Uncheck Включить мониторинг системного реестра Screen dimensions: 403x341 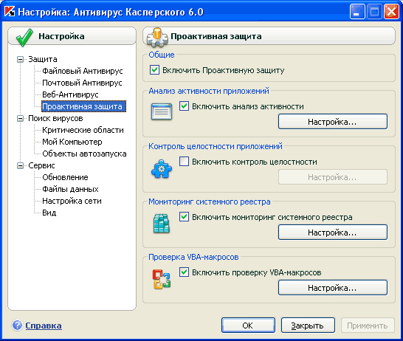184,216
